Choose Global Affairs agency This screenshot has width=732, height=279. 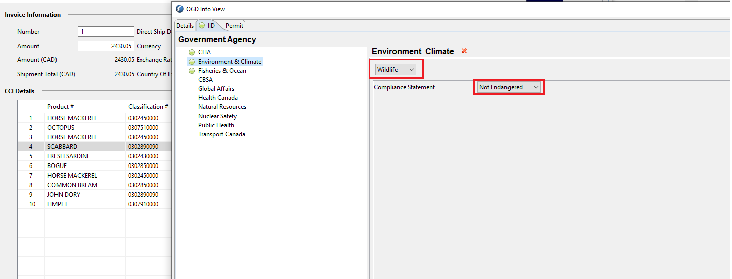(x=216, y=89)
